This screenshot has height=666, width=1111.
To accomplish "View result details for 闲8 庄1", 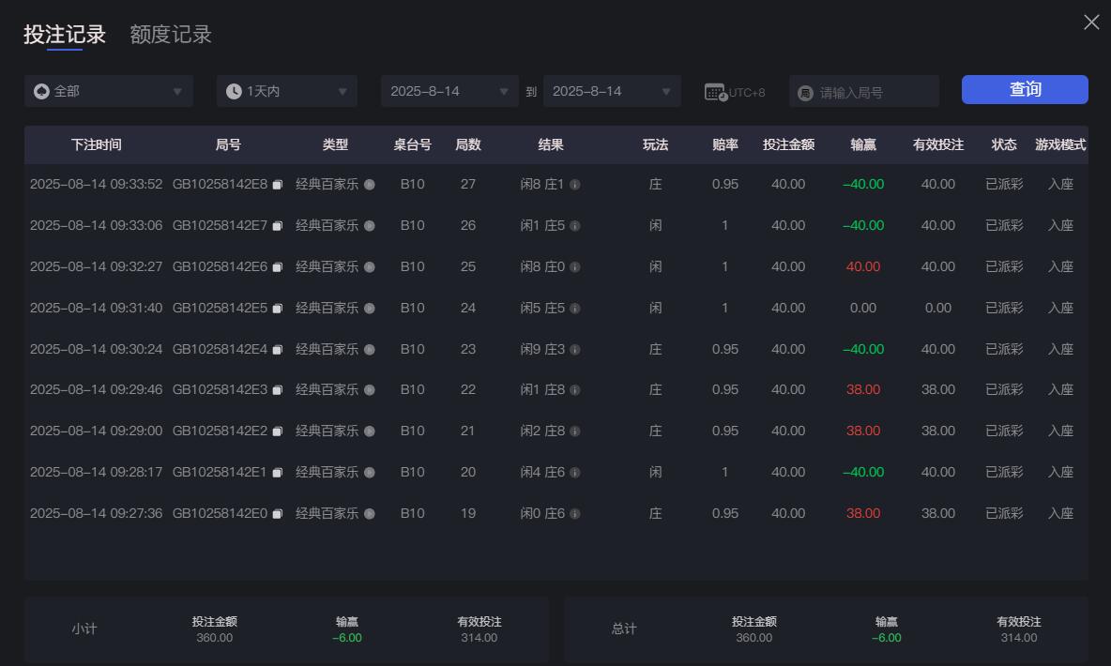I will 574,185.
